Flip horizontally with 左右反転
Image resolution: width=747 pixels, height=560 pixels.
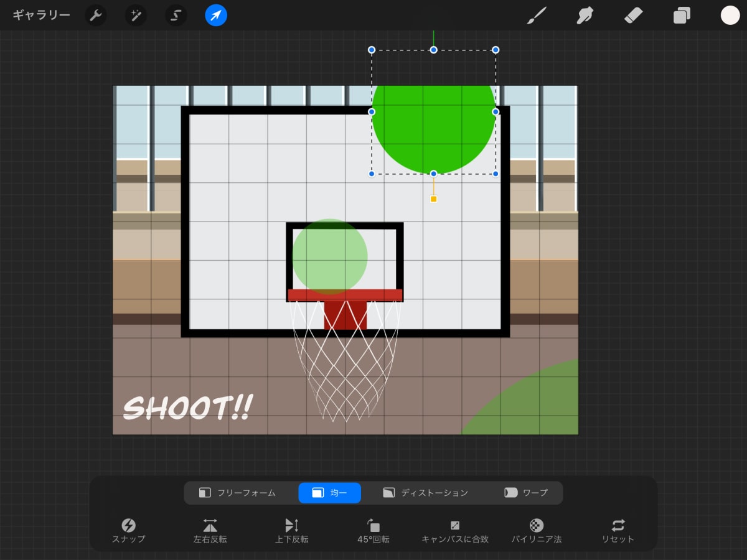tap(210, 531)
